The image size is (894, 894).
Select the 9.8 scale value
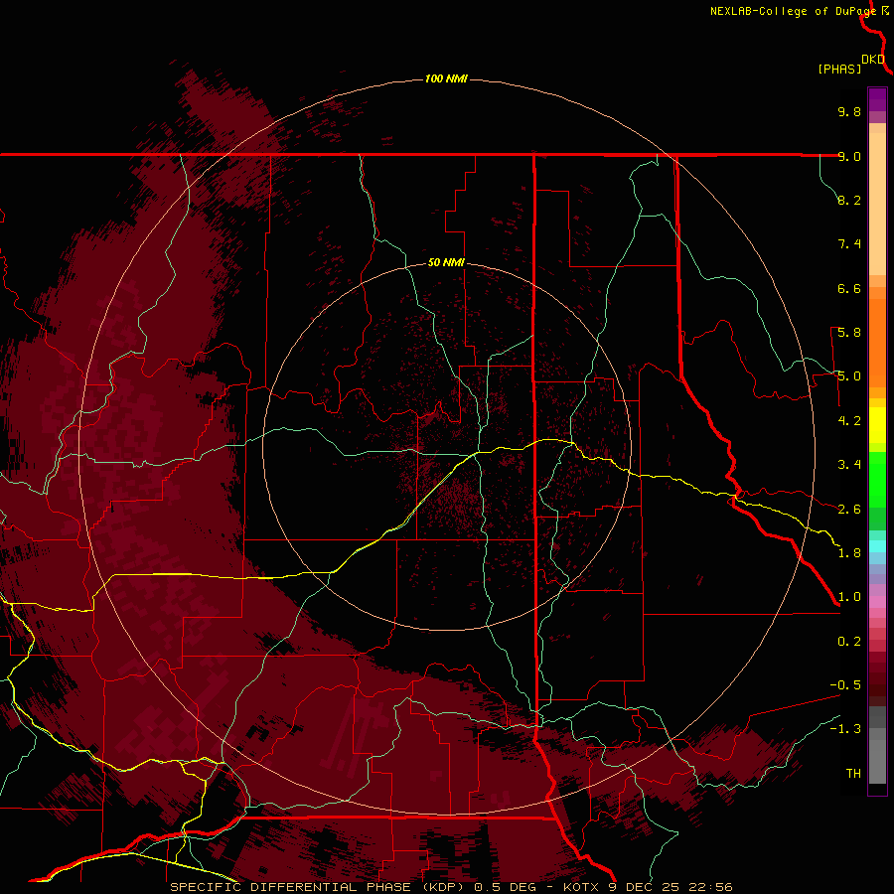pyautogui.click(x=849, y=111)
